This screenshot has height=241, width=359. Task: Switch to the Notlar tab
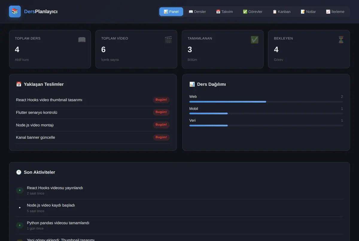pos(308,12)
